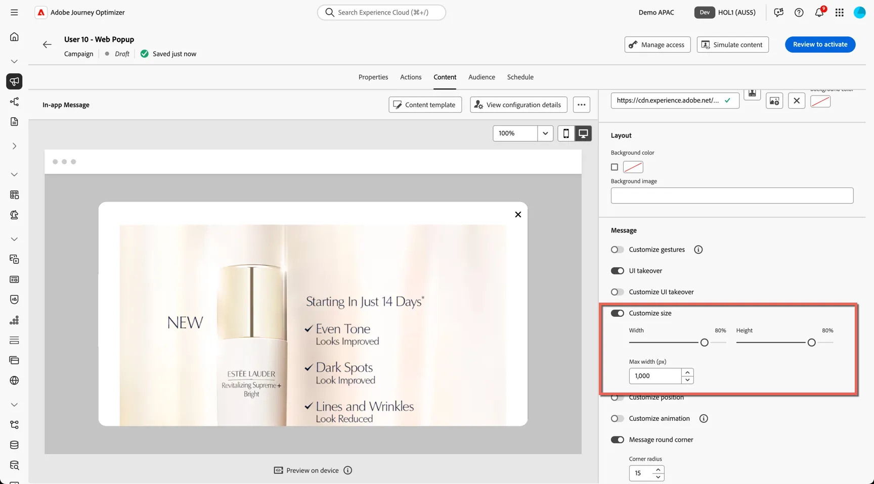Open the user profile avatar
This screenshot has width=874, height=484.
(x=860, y=13)
